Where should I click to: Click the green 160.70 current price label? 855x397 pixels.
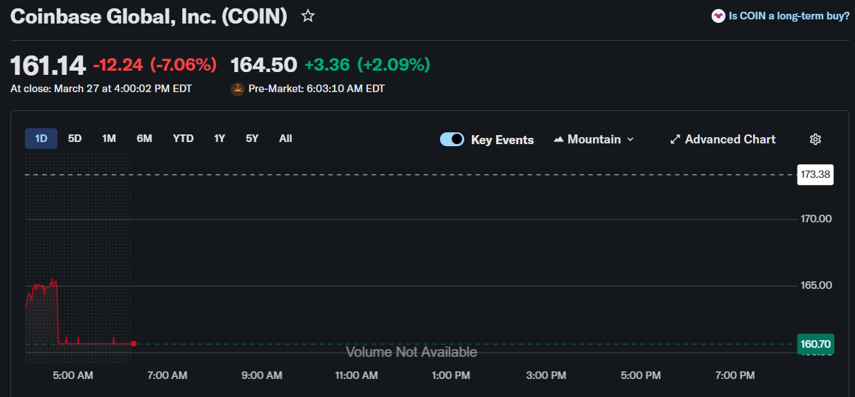pos(816,344)
